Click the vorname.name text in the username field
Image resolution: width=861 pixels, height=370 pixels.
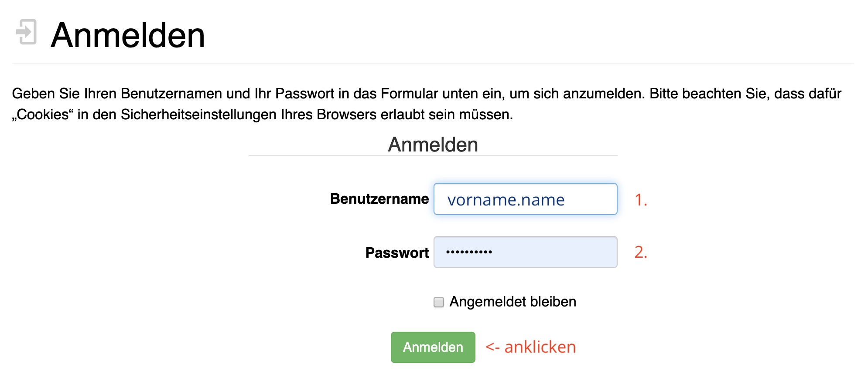coord(506,200)
